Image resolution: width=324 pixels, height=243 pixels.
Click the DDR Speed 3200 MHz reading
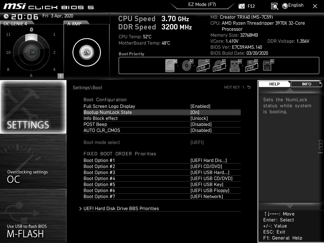pos(155,27)
